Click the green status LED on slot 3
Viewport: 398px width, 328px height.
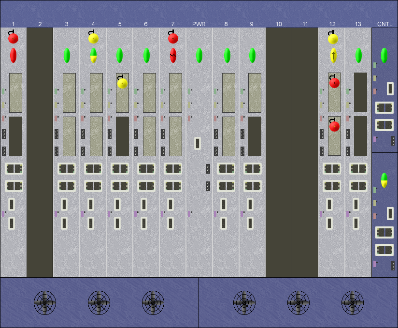(67, 56)
